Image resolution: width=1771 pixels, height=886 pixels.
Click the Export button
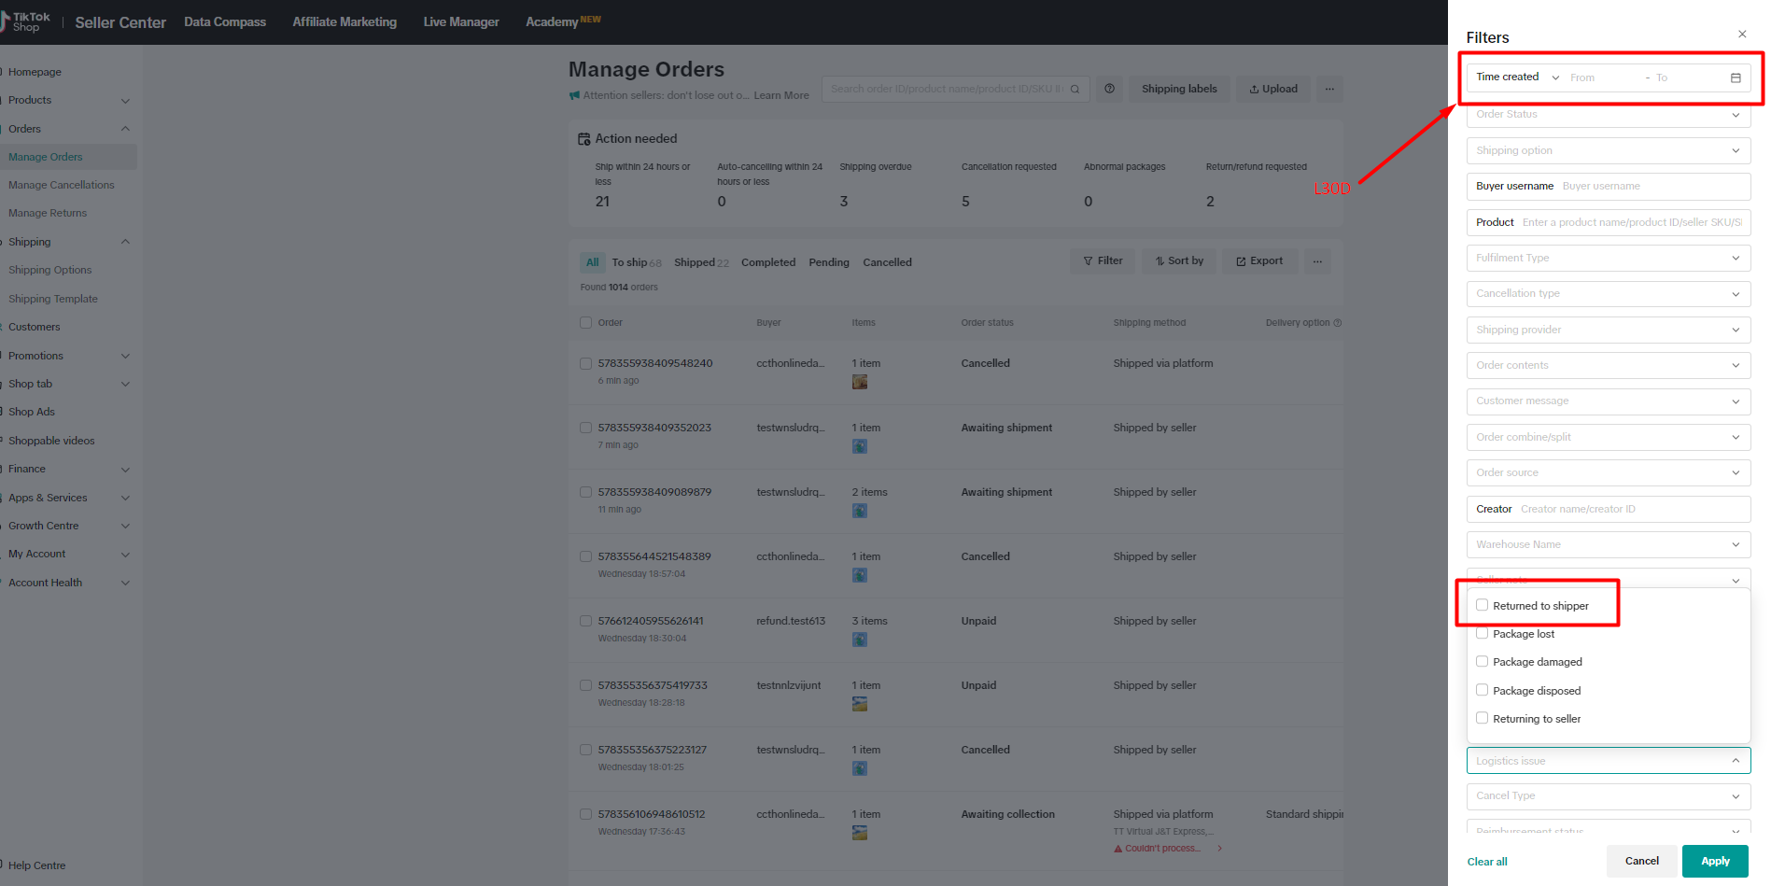click(x=1259, y=261)
